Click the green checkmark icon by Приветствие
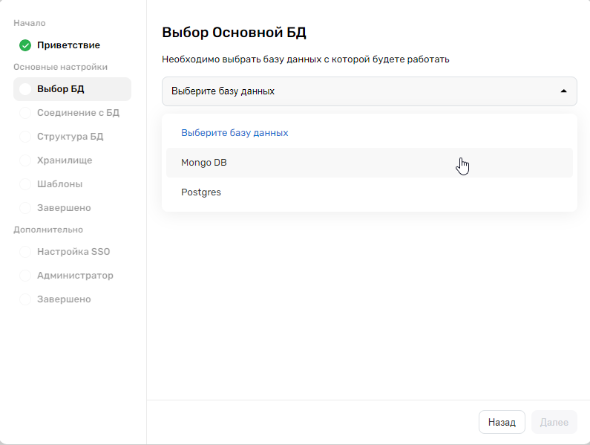 (x=25, y=45)
